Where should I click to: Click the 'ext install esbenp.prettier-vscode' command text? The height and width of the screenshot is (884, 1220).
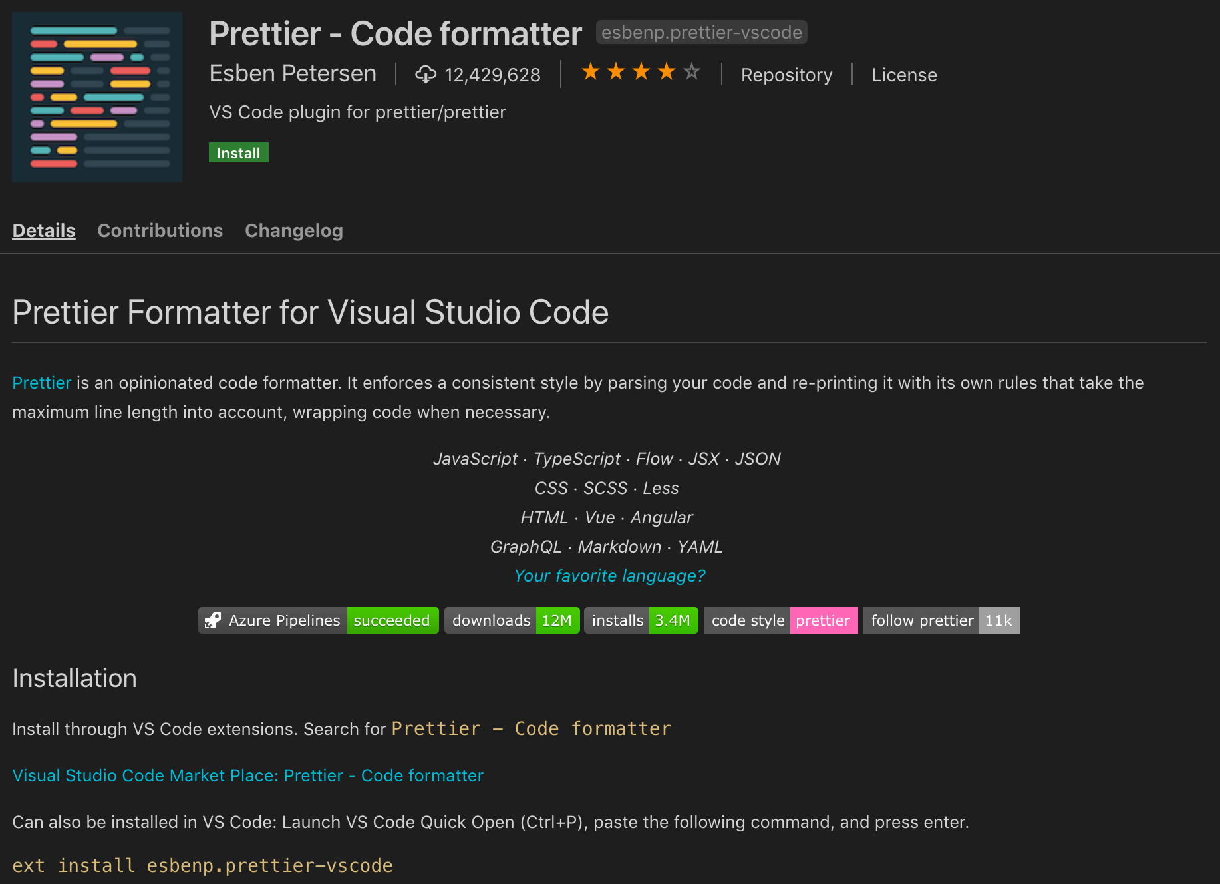click(x=202, y=865)
